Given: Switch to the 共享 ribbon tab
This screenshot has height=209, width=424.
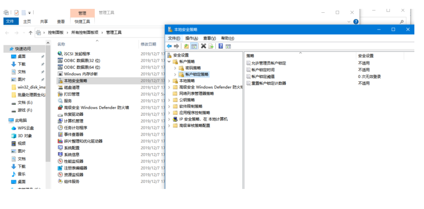Looking at the screenshot, I should pyautogui.click(x=44, y=21).
